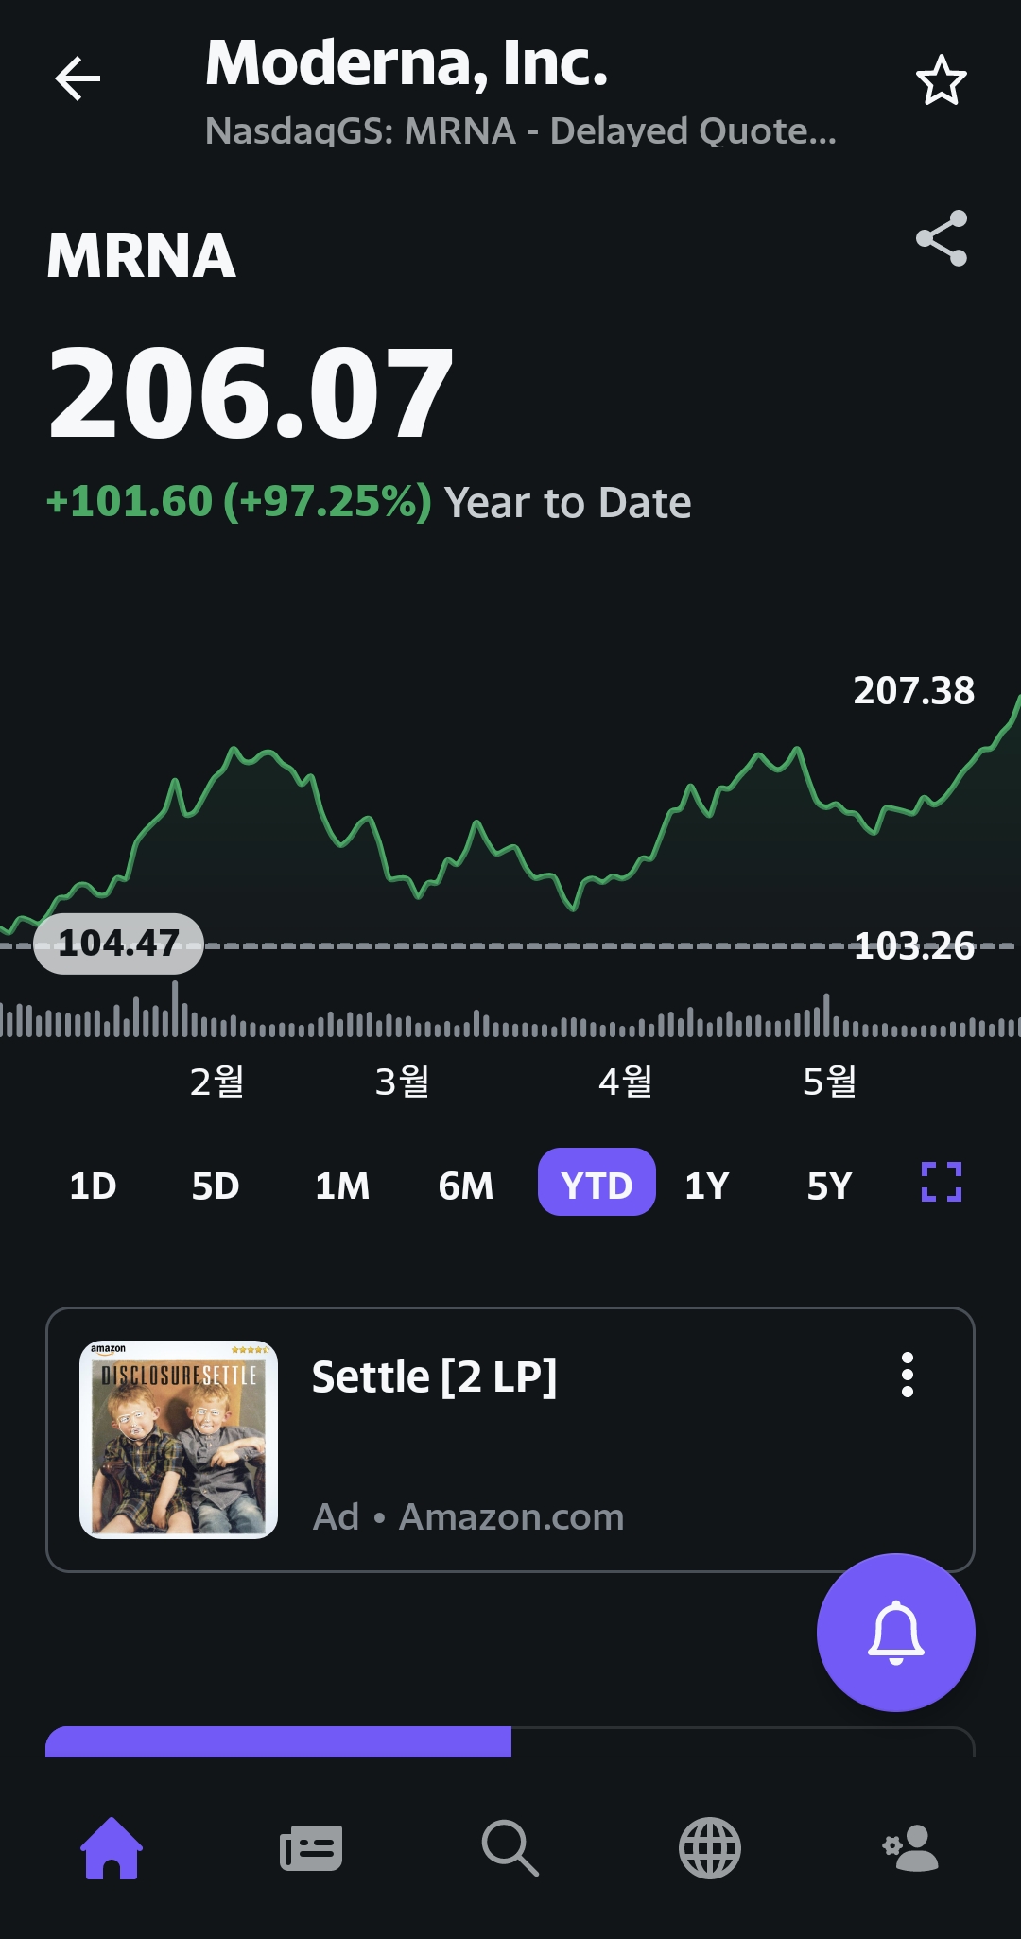The image size is (1021, 1939).
Task: Tap the NasdaqGS: MRNA delayed quote subtitle
Action: tap(521, 131)
